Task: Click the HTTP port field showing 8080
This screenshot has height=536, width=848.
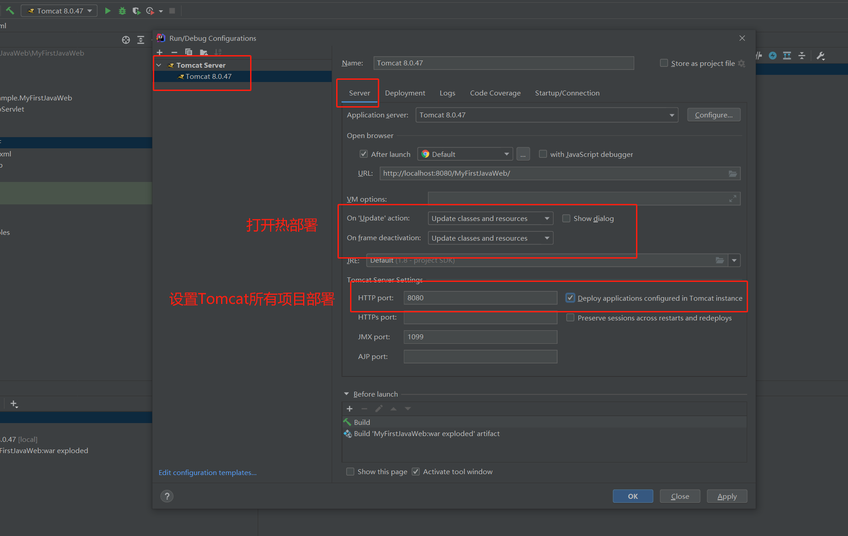Action: 480,298
